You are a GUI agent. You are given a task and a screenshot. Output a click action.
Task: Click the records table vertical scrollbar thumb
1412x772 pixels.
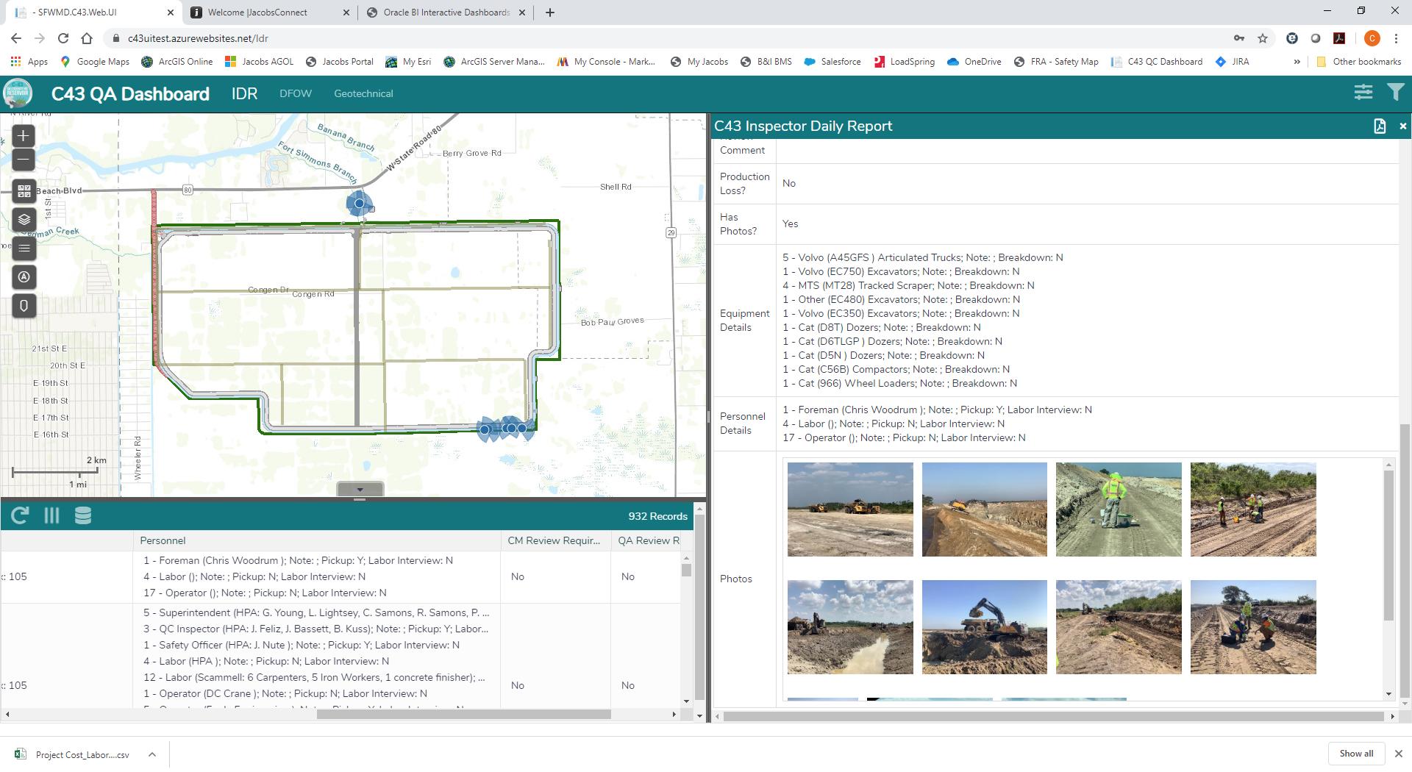pyautogui.click(x=686, y=570)
